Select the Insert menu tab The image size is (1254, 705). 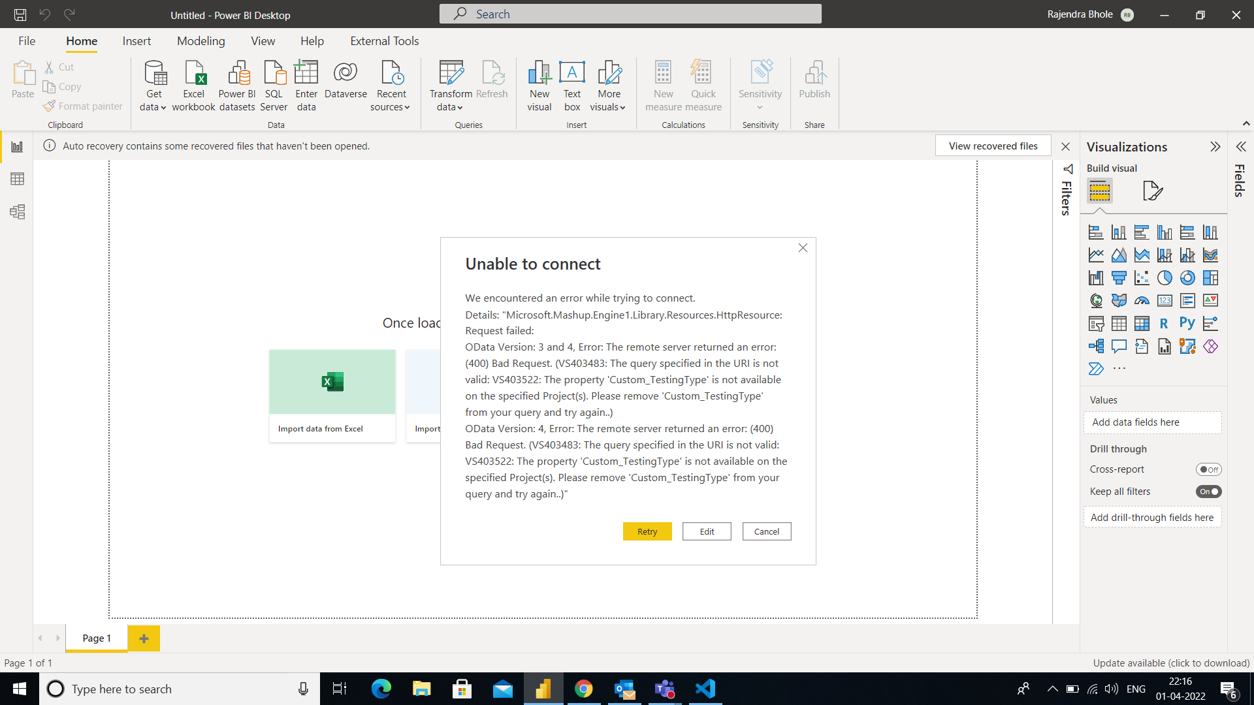(136, 40)
